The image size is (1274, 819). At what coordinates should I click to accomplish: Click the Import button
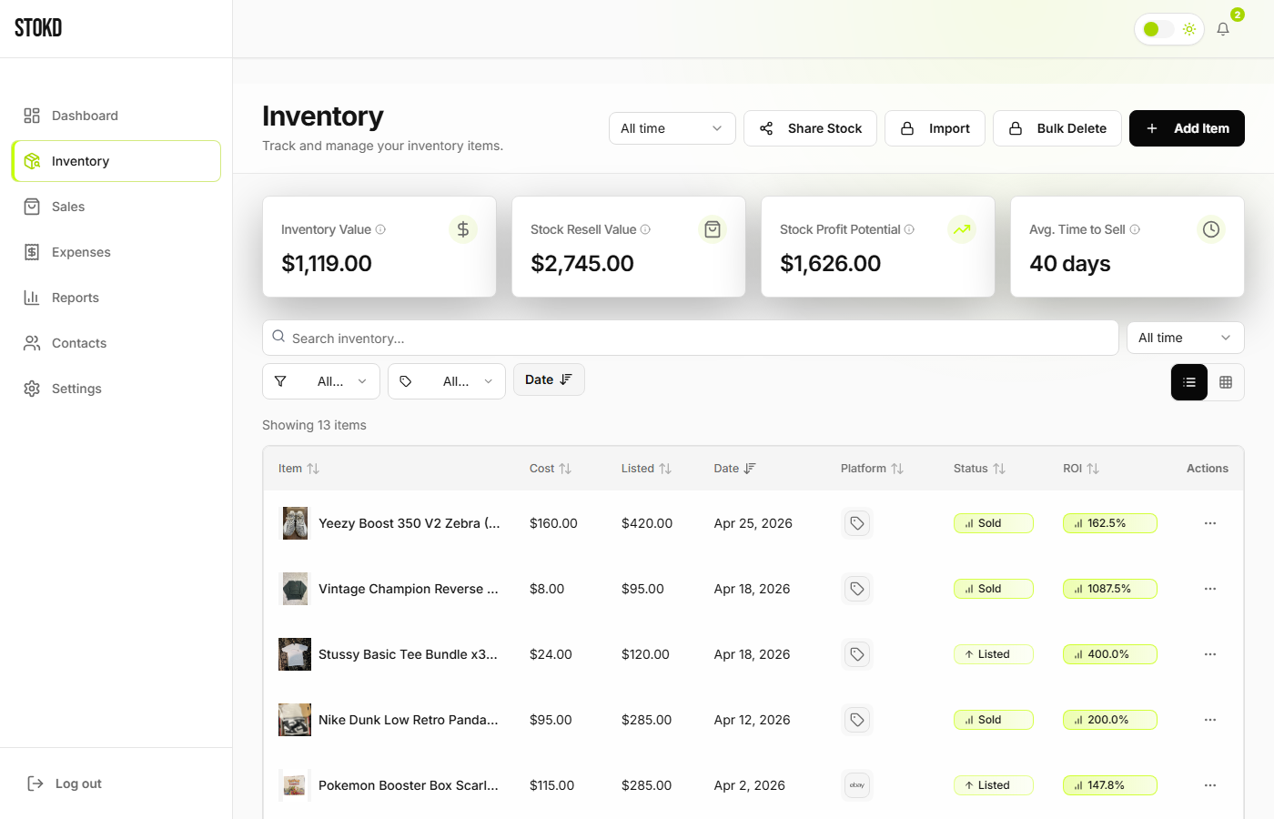(x=935, y=128)
